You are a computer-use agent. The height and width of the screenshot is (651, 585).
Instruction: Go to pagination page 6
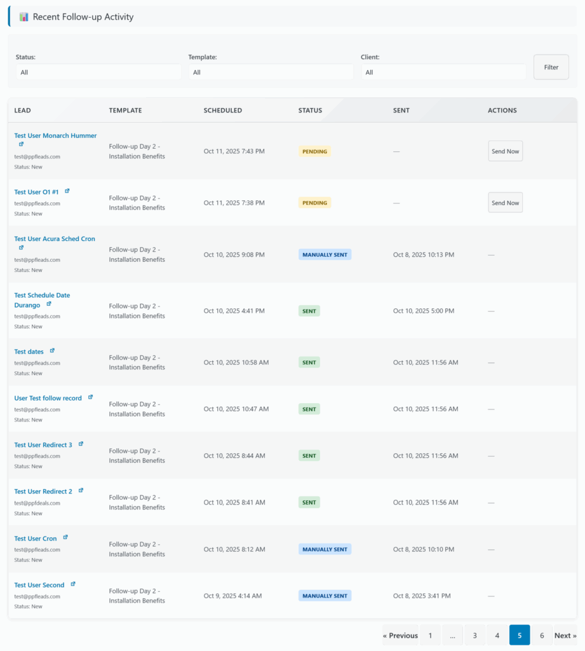542,635
